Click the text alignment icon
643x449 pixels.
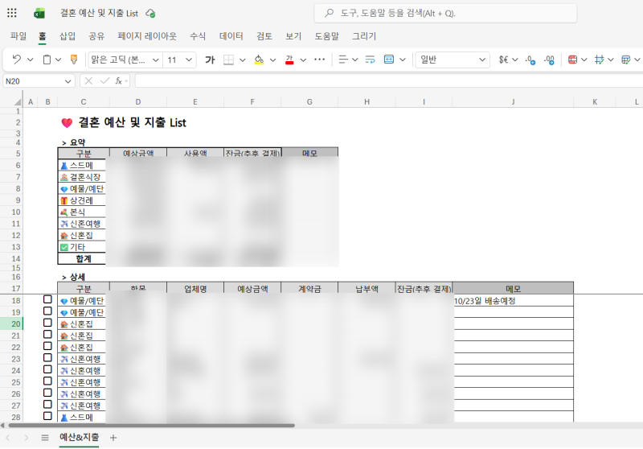click(343, 60)
